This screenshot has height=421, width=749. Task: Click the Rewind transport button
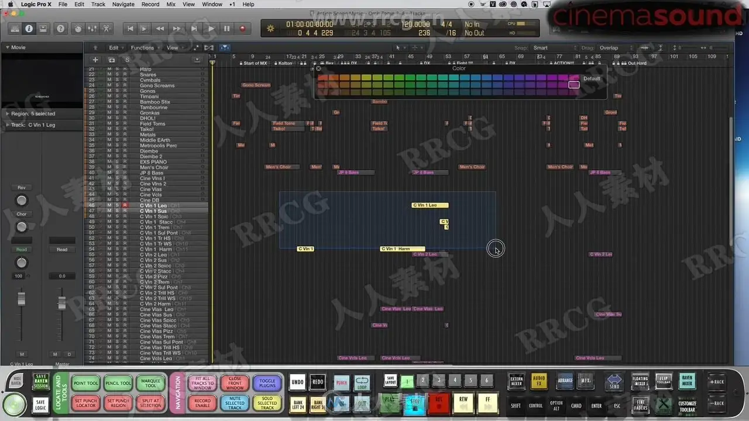click(x=160, y=29)
